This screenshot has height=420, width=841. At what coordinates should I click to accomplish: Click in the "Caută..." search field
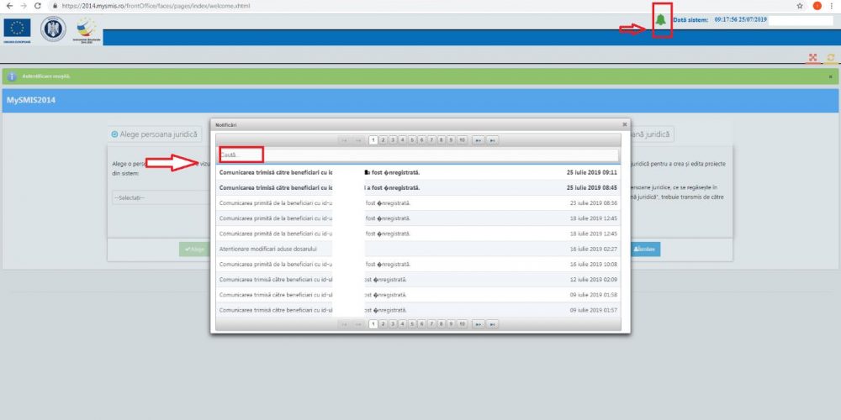tap(418, 155)
